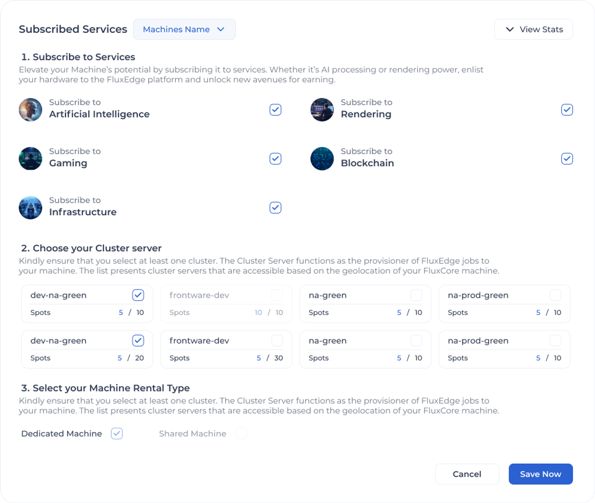The image size is (595, 503).
Task: Toggle the Dedicated Machine checkbox
Action: pyautogui.click(x=117, y=434)
